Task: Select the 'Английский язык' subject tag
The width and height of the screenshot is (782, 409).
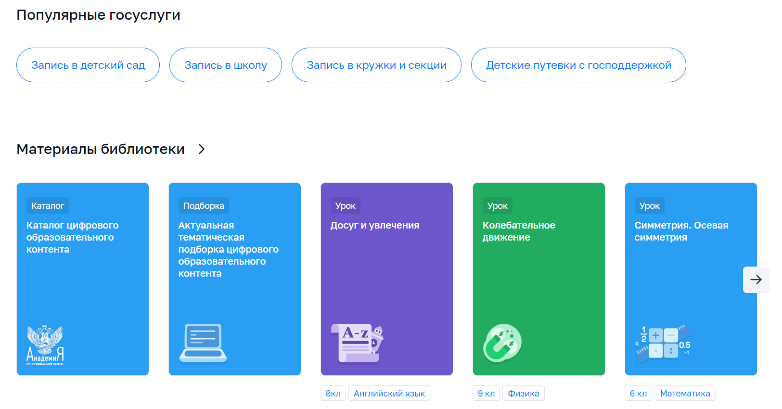Action: click(389, 393)
